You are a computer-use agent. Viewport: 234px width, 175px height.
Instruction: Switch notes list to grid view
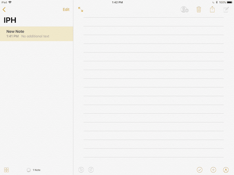click(6, 170)
